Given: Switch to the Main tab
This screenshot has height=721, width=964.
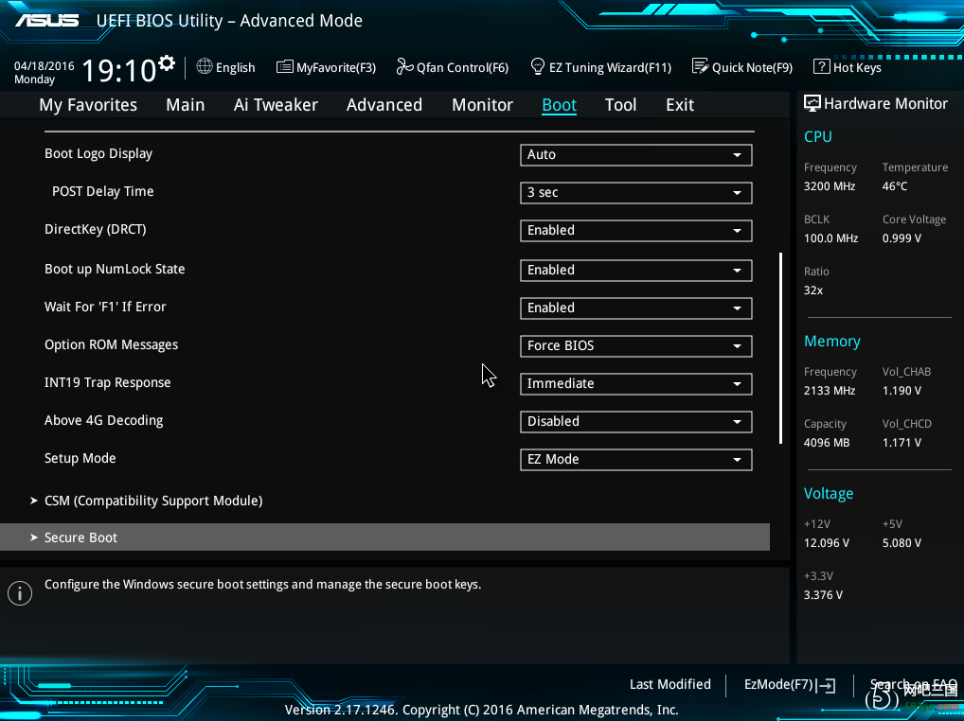Looking at the screenshot, I should pyautogui.click(x=185, y=105).
